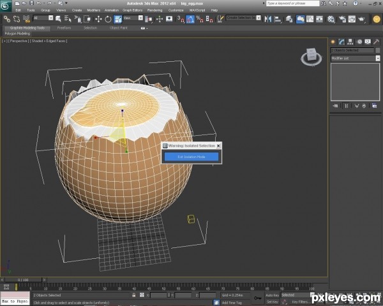Open the Tools menu

pyautogui.click(x=31, y=10)
